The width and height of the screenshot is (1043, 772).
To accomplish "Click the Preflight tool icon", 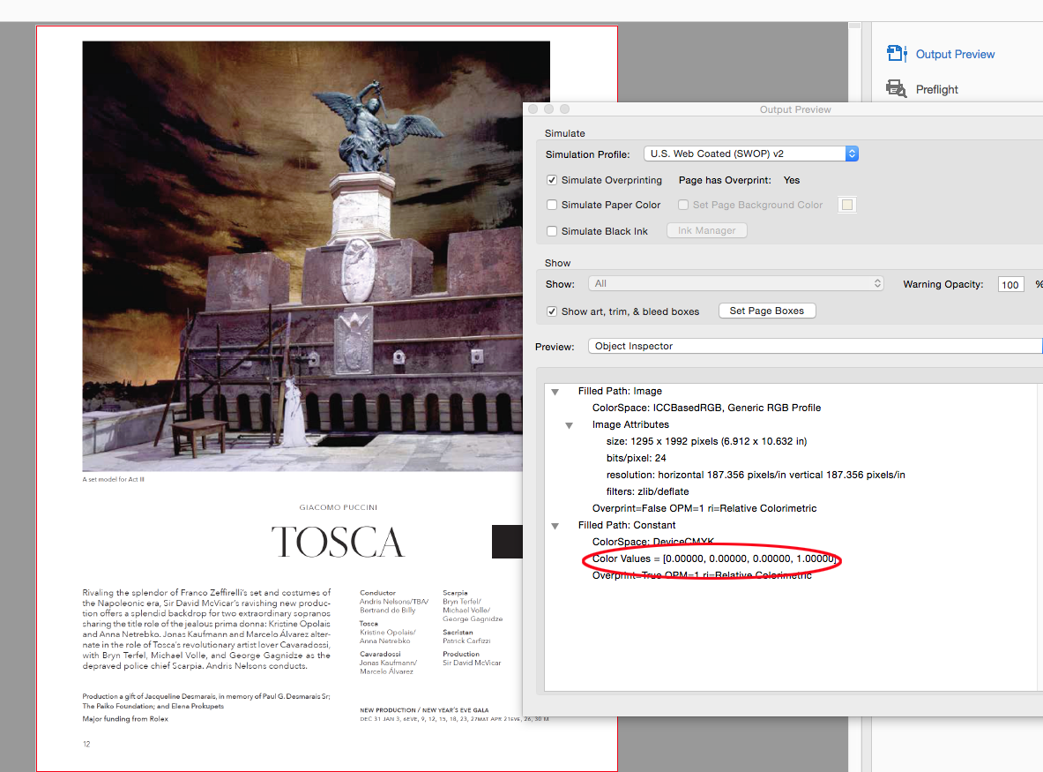I will coord(897,88).
